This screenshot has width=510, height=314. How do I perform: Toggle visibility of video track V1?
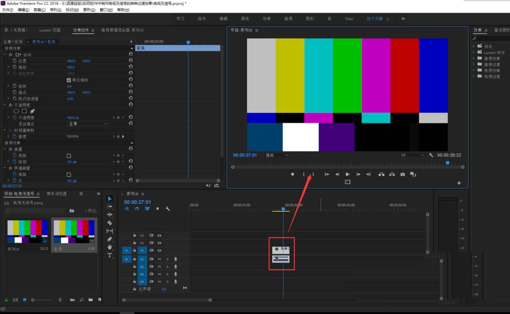coord(159,250)
